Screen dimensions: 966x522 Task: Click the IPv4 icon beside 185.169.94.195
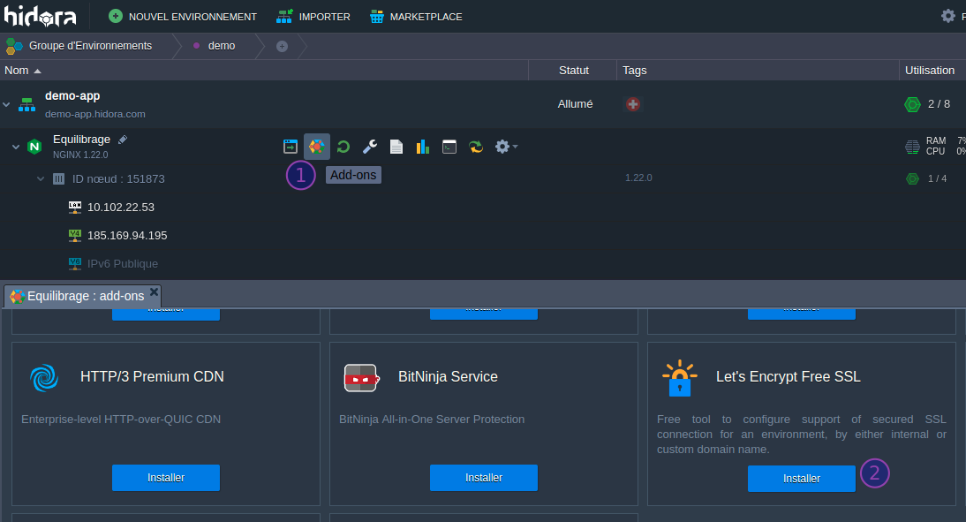tap(74, 236)
